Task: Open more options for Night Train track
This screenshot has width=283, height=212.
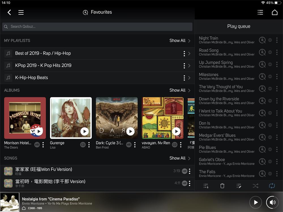Action: coord(277,40)
